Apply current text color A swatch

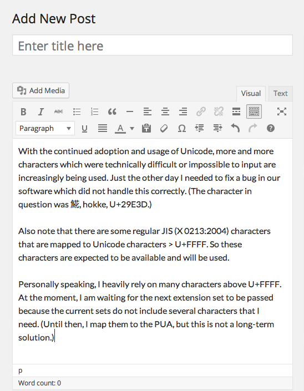pyautogui.click(x=120, y=129)
